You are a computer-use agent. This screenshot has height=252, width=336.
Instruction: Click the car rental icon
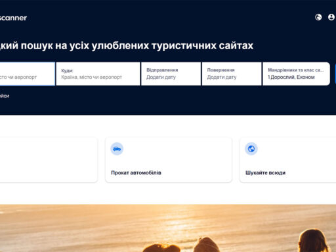(x=117, y=149)
